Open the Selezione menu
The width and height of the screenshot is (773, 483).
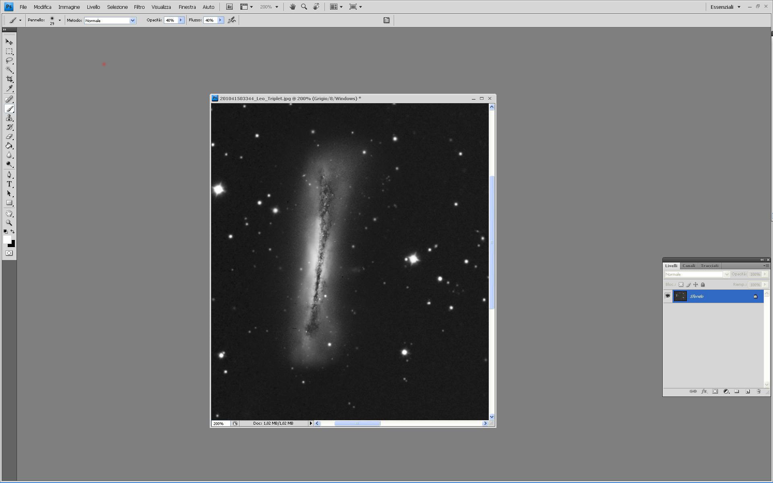point(117,7)
